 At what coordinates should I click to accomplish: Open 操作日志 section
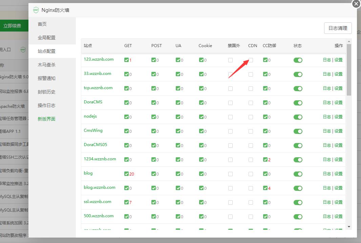tap(46, 105)
